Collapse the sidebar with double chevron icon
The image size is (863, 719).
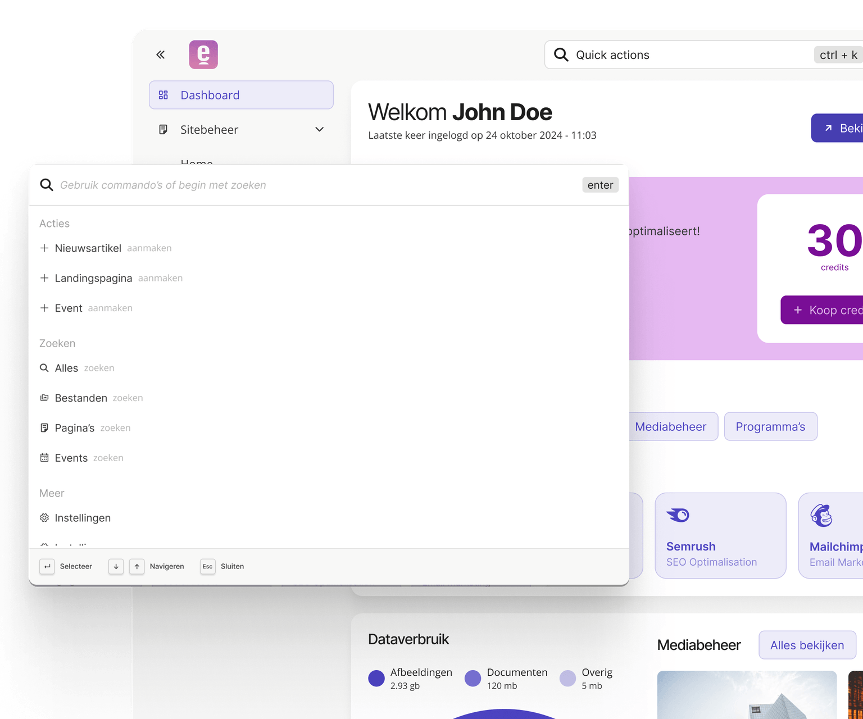tap(161, 54)
